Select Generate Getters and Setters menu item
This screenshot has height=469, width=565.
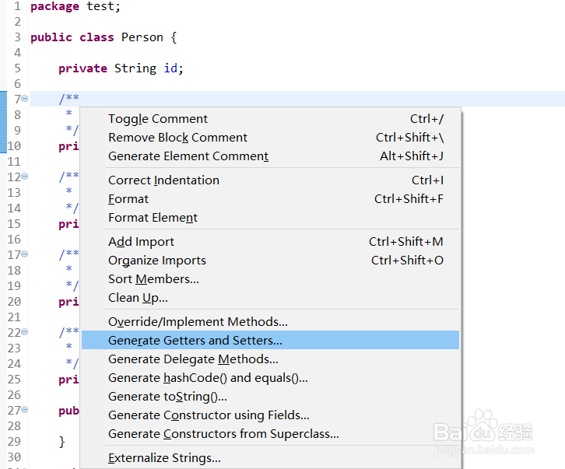270,340
